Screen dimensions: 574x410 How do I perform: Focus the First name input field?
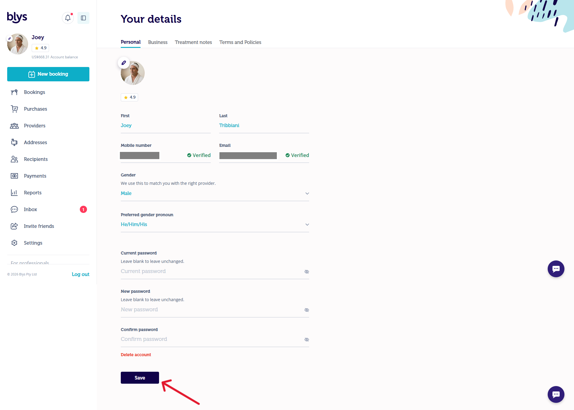tap(166, 126)
